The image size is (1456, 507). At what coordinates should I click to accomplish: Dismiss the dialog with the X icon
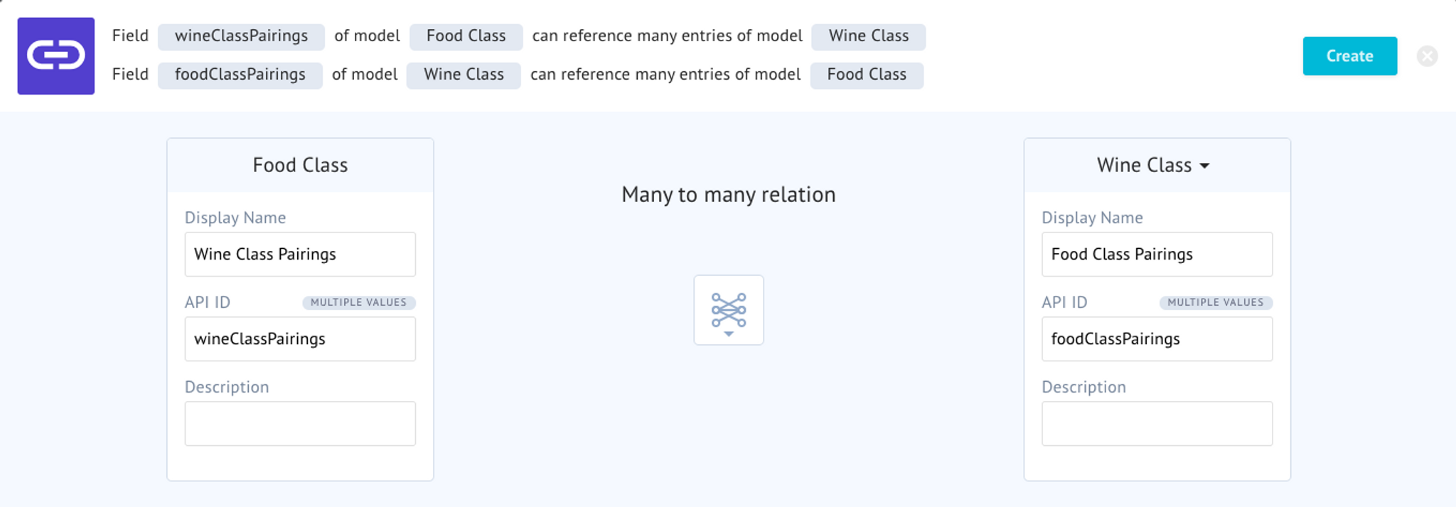pos(1427,56)
